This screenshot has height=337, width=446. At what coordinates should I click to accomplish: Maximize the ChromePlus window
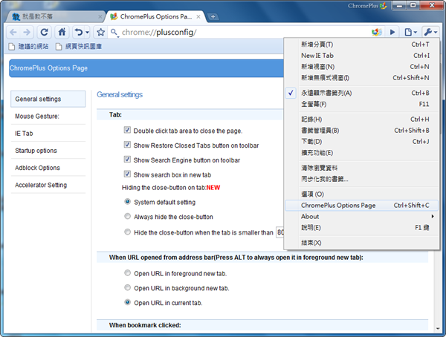click(x=413, y=5)
